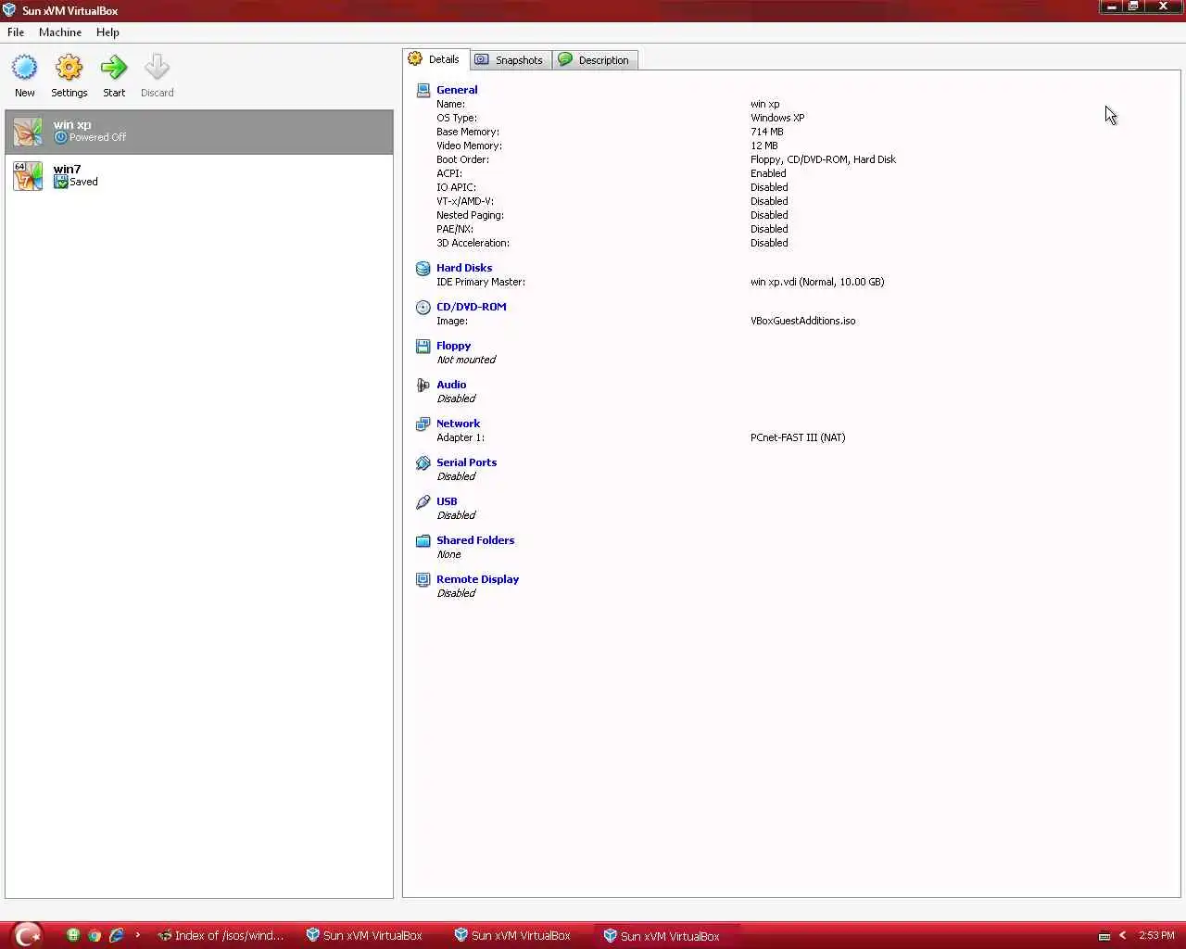Click the USB plug icon
The image size is (1186, 949).
click(x=423, y=501)
